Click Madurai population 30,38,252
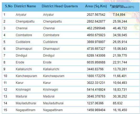140x114 pixels. 120,96
